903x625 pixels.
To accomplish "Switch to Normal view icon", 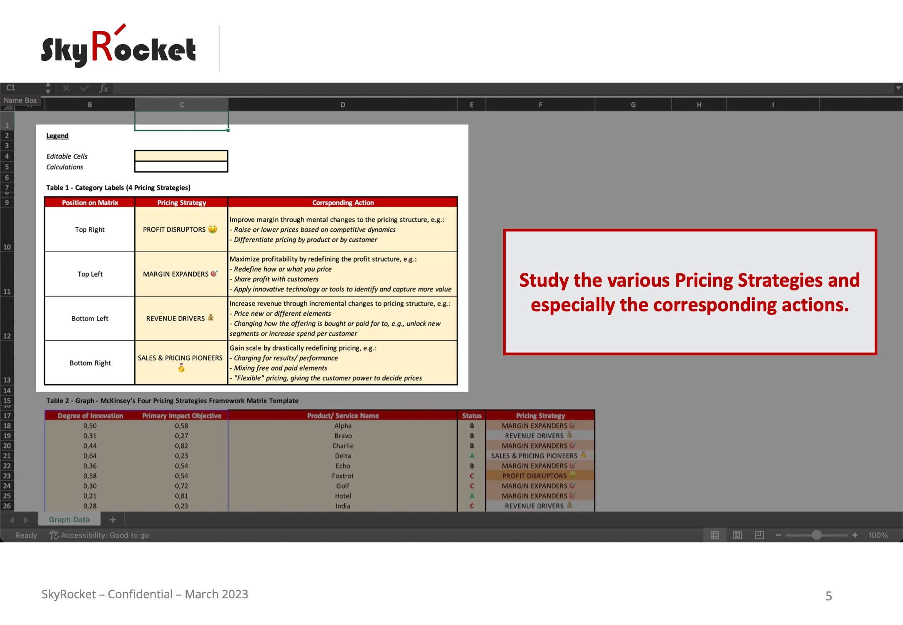I will (715, 535).
